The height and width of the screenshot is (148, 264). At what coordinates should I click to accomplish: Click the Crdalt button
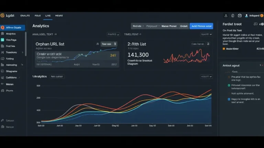pyautogui.click(x=184, y=26)
